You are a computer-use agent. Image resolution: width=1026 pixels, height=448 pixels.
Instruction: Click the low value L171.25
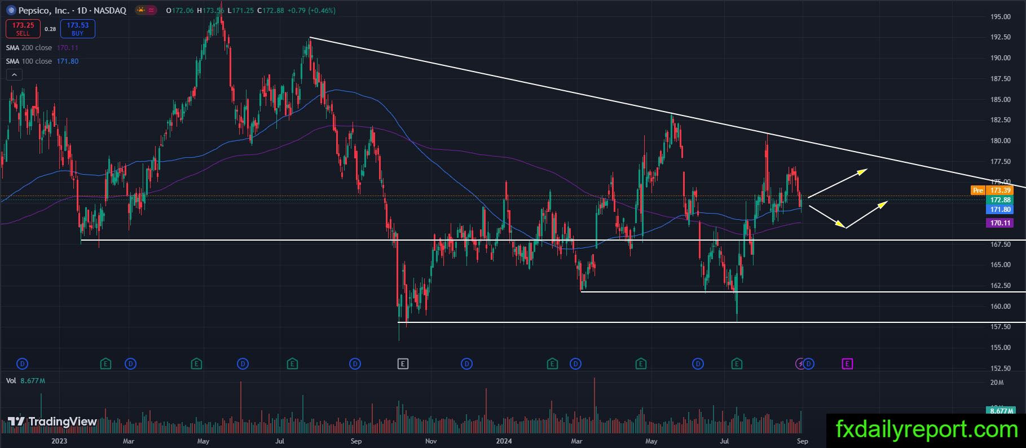click(240, 11)
